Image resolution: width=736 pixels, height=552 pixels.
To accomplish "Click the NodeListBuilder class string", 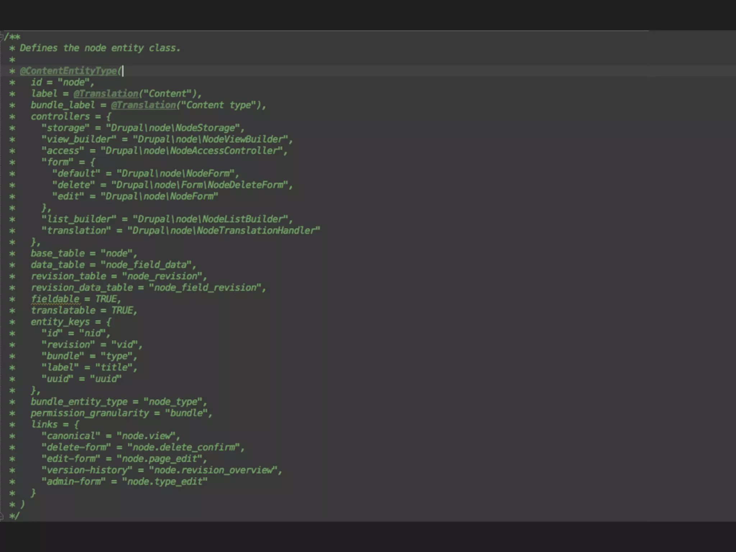I will 212,219.
